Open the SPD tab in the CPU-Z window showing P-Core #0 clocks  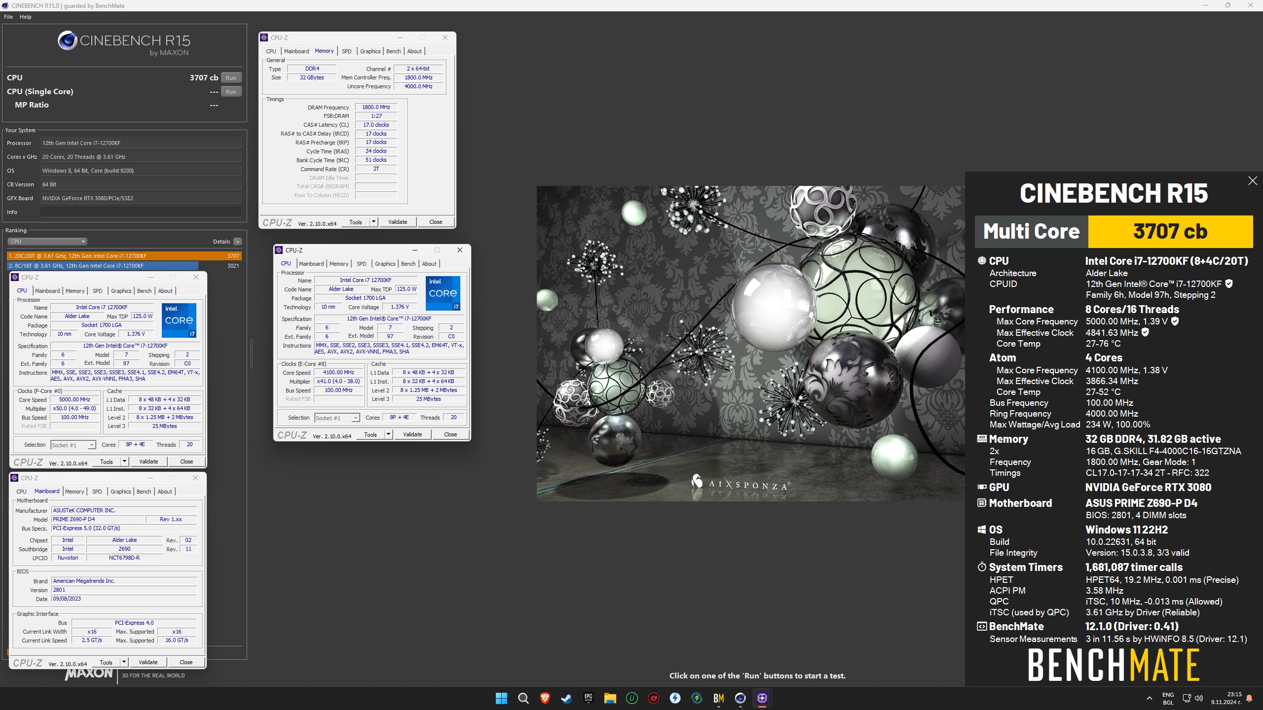[x=98, y=291]
